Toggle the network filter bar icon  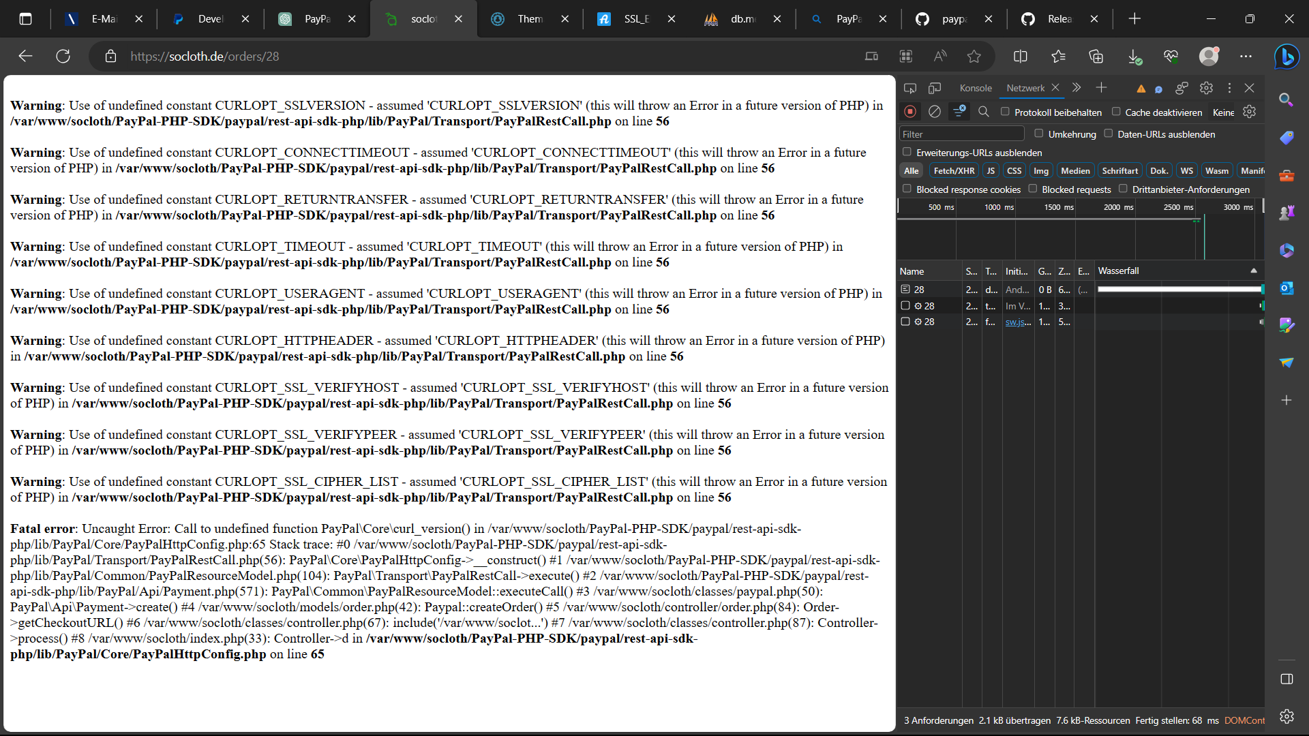[959, 112]
